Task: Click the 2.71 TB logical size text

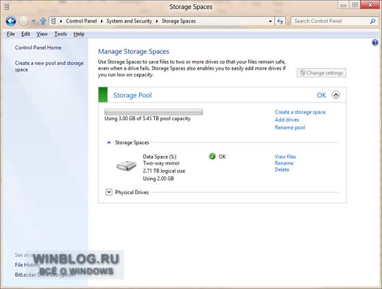Action: (164, 171)
